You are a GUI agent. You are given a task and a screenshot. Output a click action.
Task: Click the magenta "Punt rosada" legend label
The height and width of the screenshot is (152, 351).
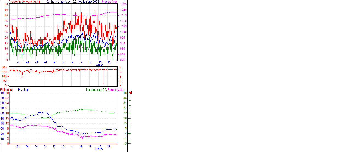pyautogui.click(x=115, y=90)
